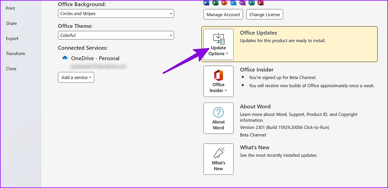The image size is (388, 188).
Task: Click the text about receiving new builds weekly
Action: click(x=312, y=86)
